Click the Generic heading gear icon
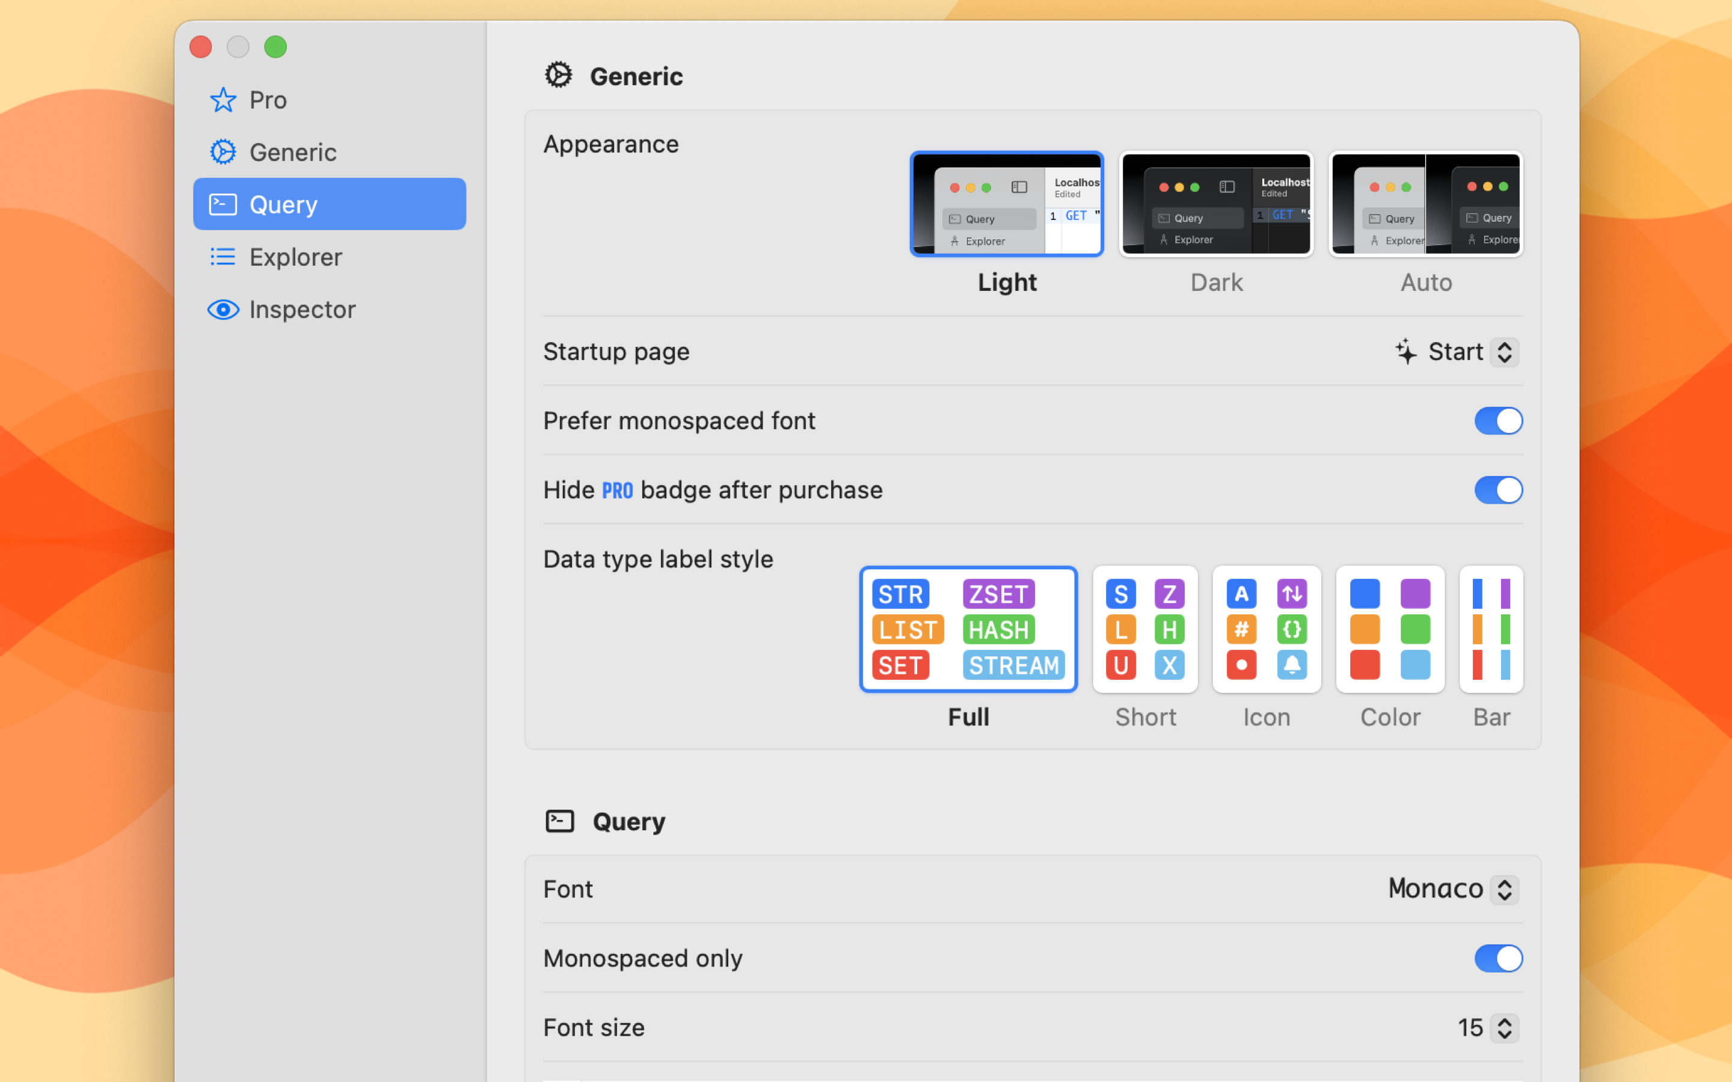 point(558,75)
